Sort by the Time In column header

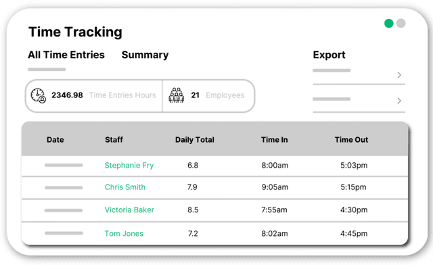[x=275, y=140]
